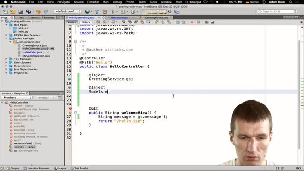Click the Save All toolbar icon

pyautogui.click(x=28, y=11)
